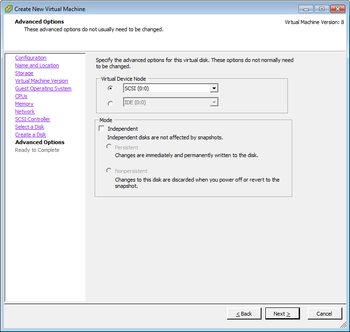Open the Create a Disk step
Viewport: 350px width, 332px height.
30,135
